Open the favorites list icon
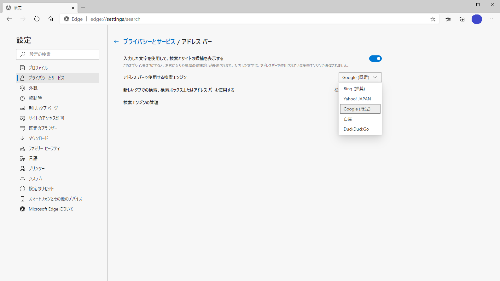Viewport: 500px width, 281px height. (x=448, y=19)
